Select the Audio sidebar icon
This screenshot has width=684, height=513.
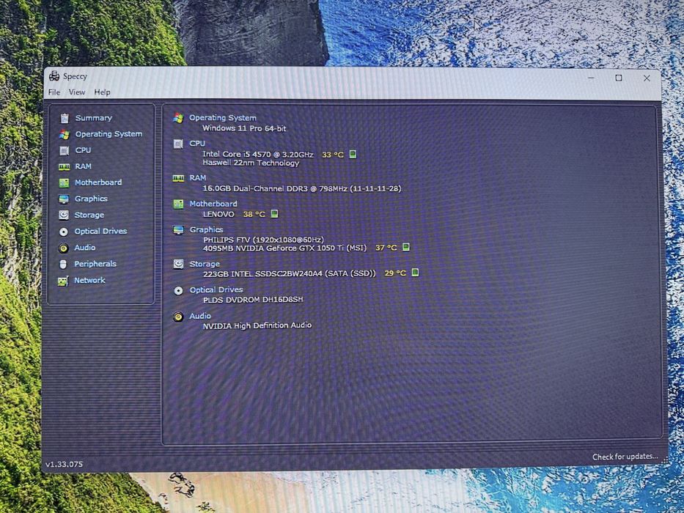[x=64, y=248]
